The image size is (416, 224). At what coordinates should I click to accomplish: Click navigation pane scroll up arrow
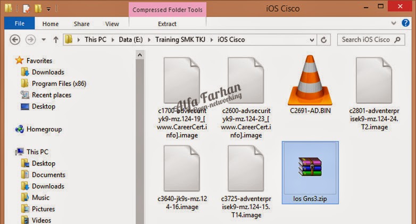pos(140,55)
